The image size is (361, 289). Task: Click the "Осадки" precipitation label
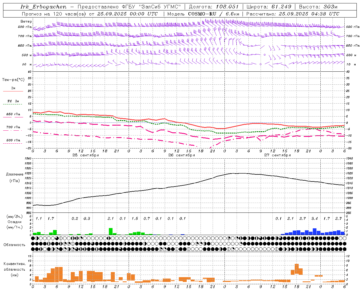(15, 222)
